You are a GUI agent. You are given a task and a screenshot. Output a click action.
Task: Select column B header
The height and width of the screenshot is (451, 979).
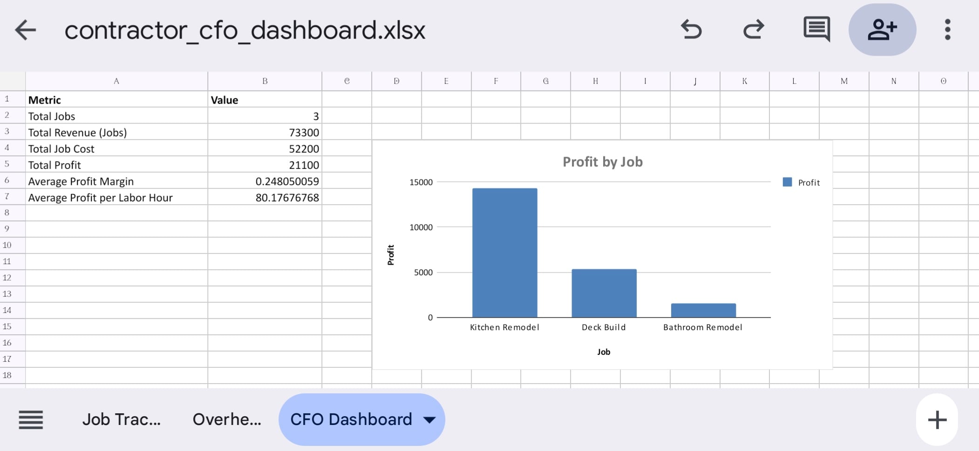tap(265, 81)
